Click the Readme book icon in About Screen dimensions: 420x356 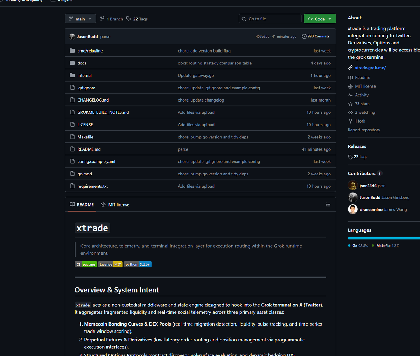tap(350, 77)
